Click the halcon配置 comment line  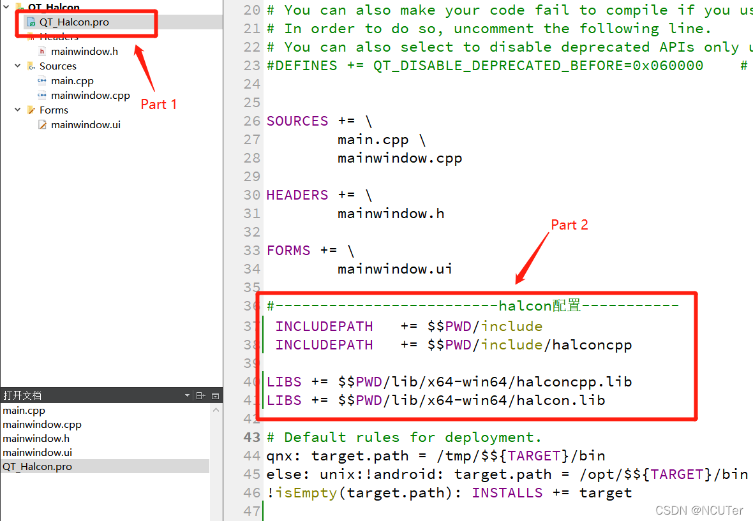(x=473, y=305)
